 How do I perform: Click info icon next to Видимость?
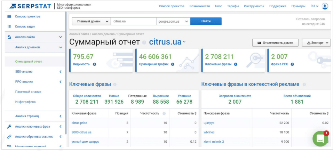point(95,64)
